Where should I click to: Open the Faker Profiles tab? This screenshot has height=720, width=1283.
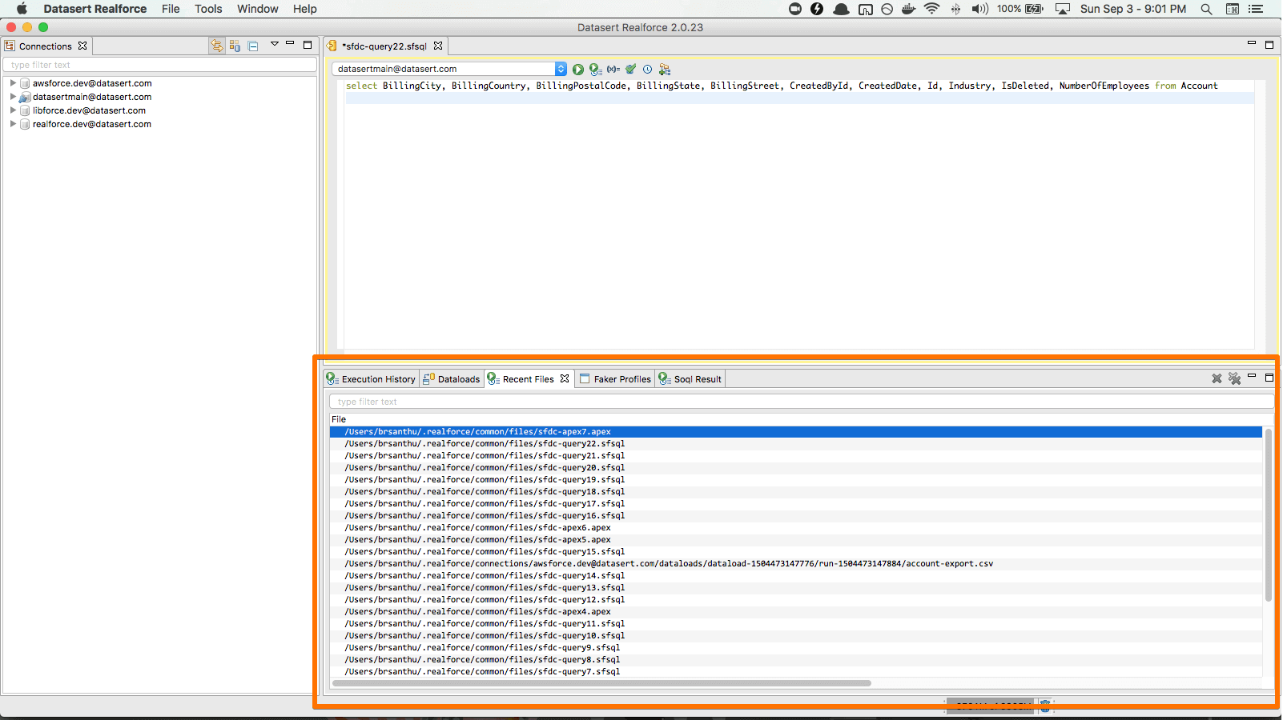coord(615,379)
